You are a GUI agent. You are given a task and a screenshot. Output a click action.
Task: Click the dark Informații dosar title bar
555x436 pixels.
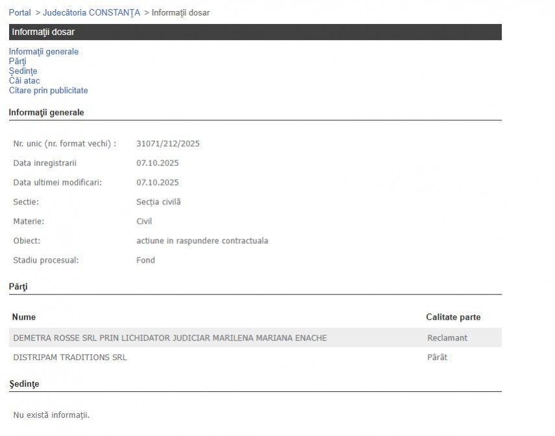(x=255, y=32)
